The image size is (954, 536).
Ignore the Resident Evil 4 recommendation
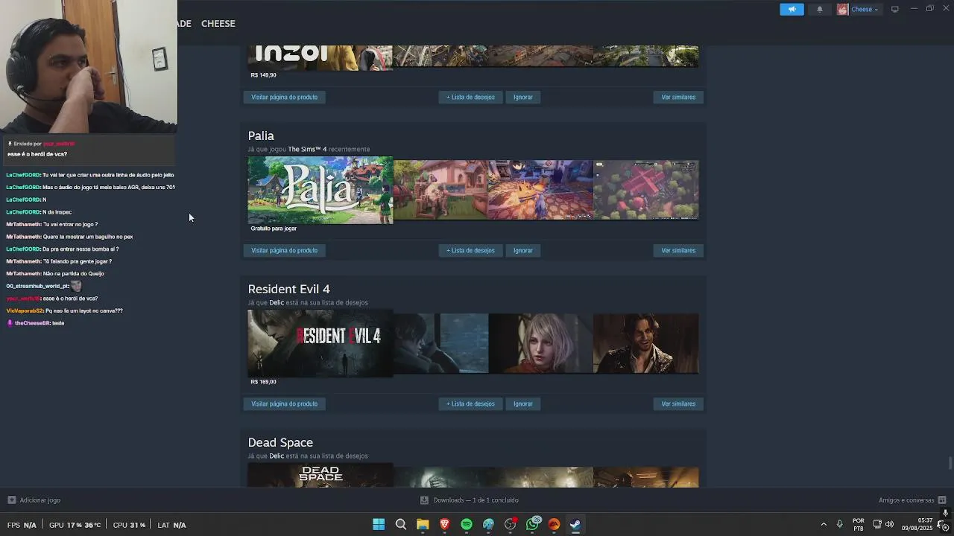[x=523, y=403]
